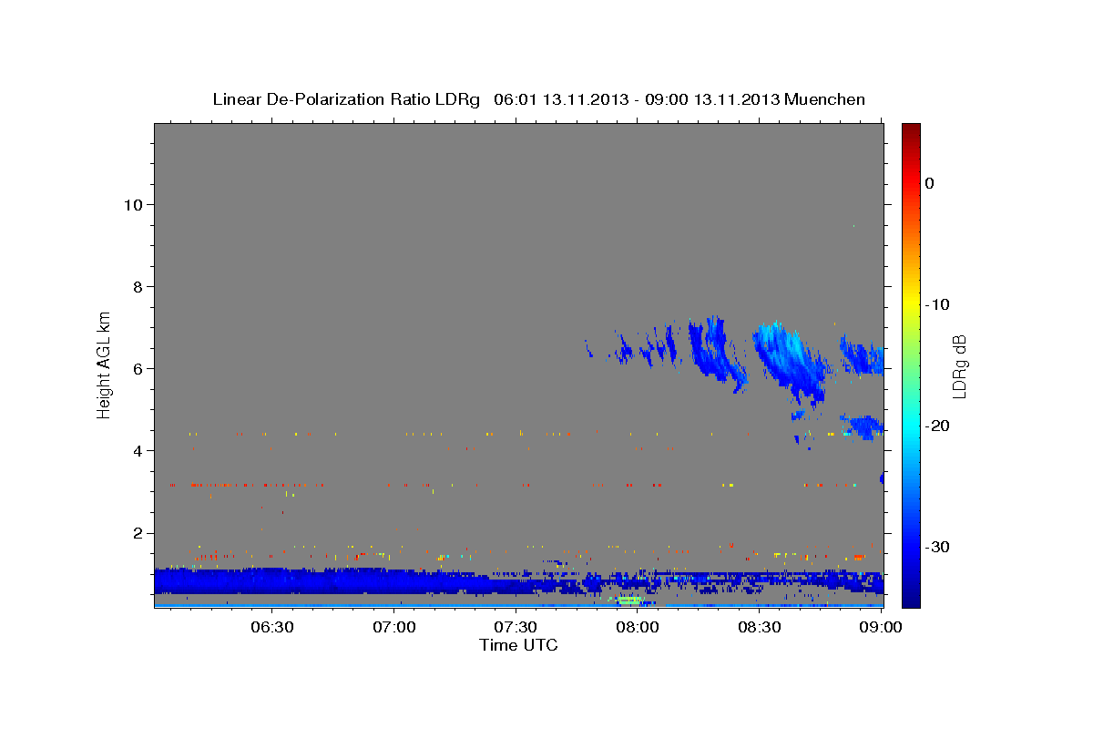Click the 'Time UTC' axis label
Screen dimensions: 1093x729
click(x=518, y=645)
